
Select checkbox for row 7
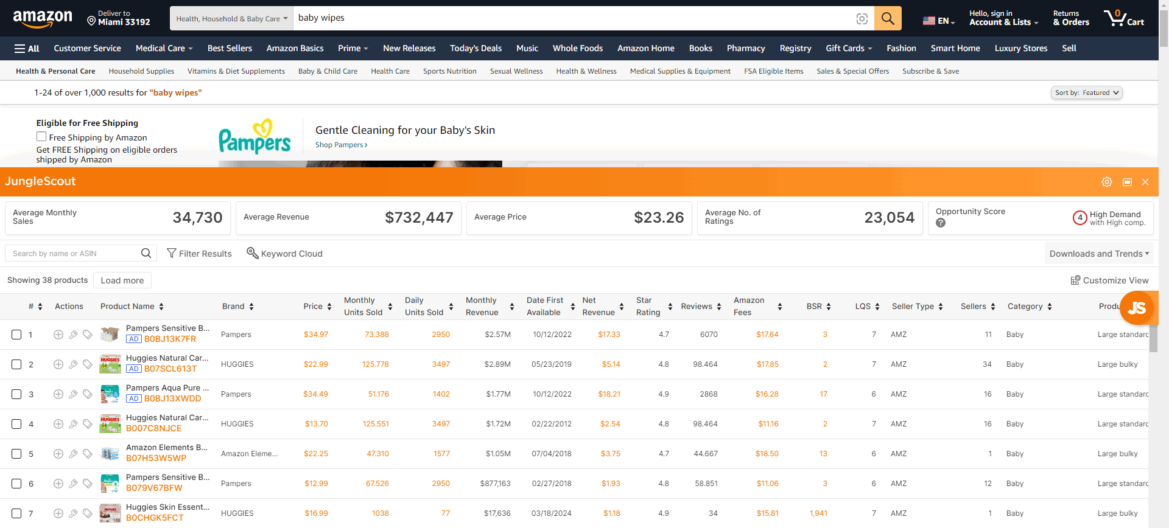16,513
